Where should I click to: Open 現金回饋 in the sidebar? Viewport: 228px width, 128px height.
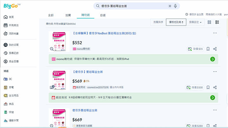coord(11,61)
